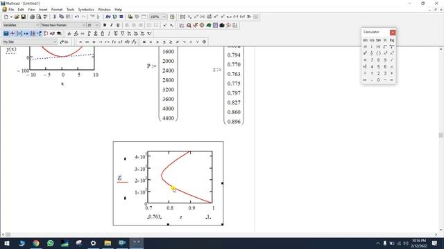444x249 pixels.
Task: Toggle center alignment formatting
Action: [134, 26]
